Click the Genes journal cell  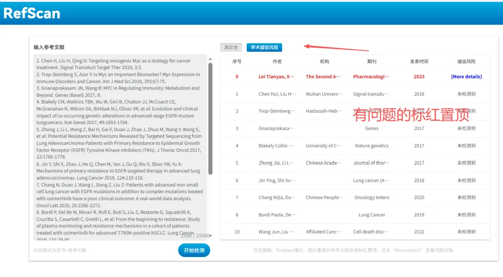[x=372, y=128]
